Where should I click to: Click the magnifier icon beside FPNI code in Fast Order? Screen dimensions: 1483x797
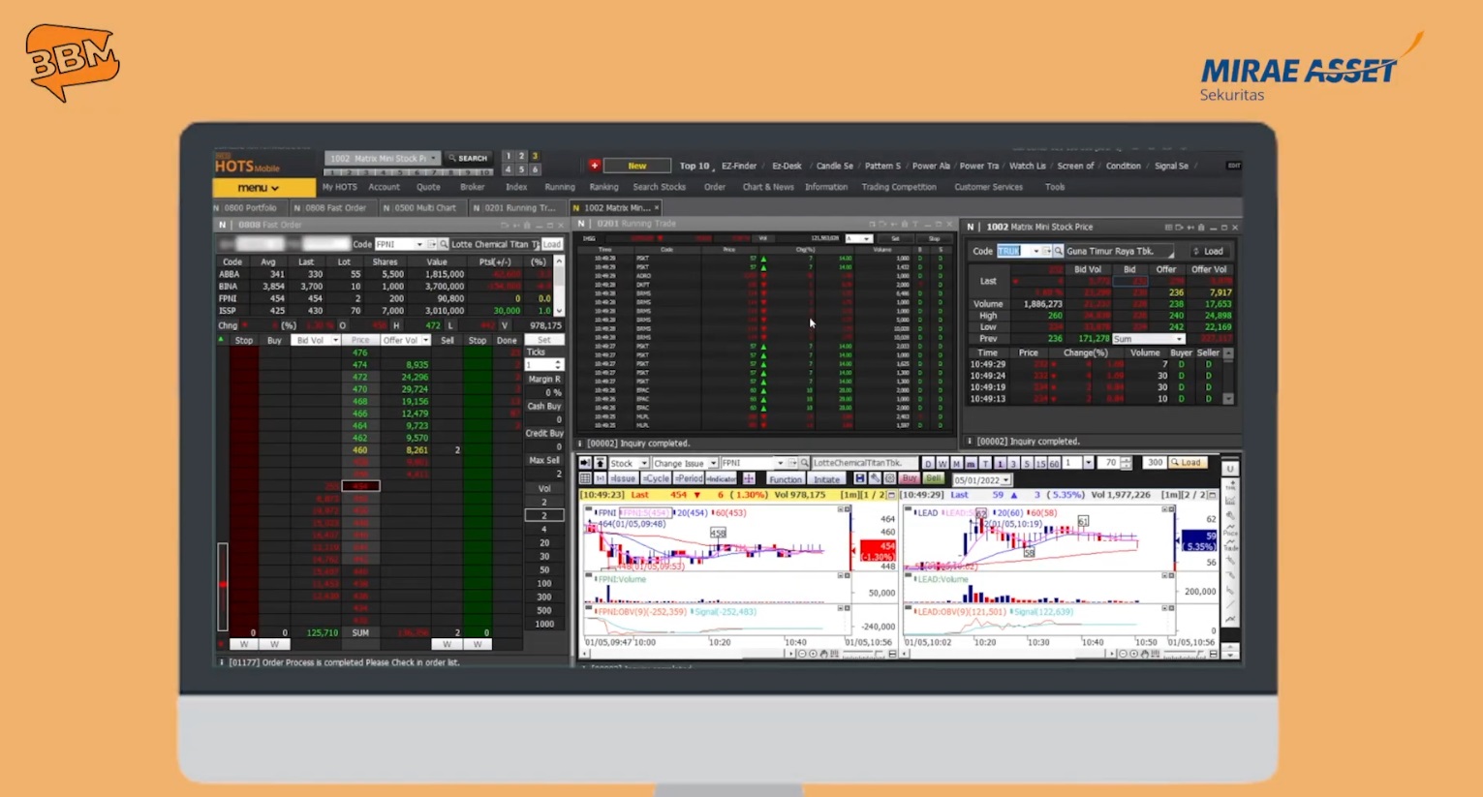point(444,244)
